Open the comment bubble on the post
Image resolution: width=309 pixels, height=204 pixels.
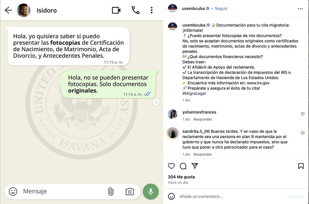183,166
